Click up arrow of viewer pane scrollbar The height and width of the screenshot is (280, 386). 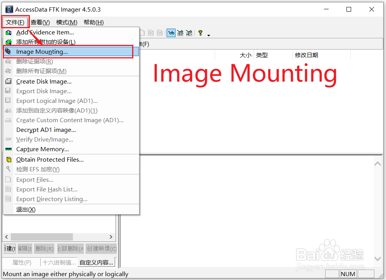point(377,164)
